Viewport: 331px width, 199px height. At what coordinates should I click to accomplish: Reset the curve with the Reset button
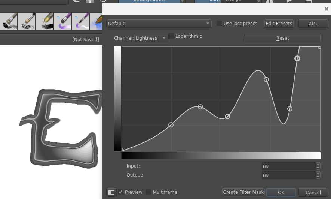point(283,38)
